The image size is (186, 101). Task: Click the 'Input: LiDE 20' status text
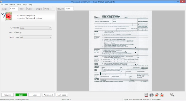pyautogui.click(x=66, y=99)
